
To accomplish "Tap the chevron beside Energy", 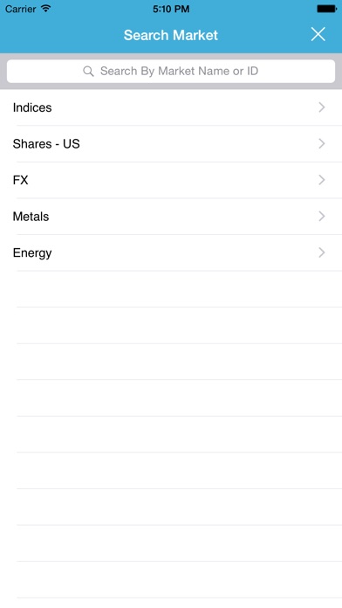I will point(321,252).
